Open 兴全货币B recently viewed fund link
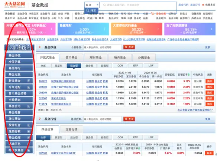Image resolution: width=217 pixels, height=161 pixels. click(66, 39)
